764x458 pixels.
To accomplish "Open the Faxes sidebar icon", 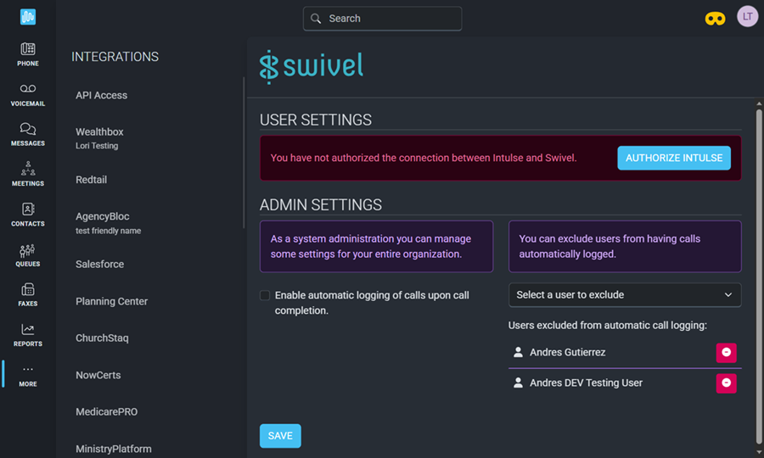I will coord(28,290).
